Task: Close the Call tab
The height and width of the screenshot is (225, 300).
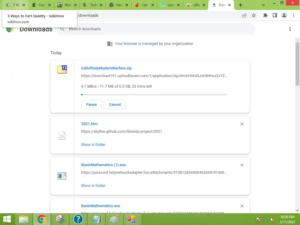Action: (x=152, y=5)
